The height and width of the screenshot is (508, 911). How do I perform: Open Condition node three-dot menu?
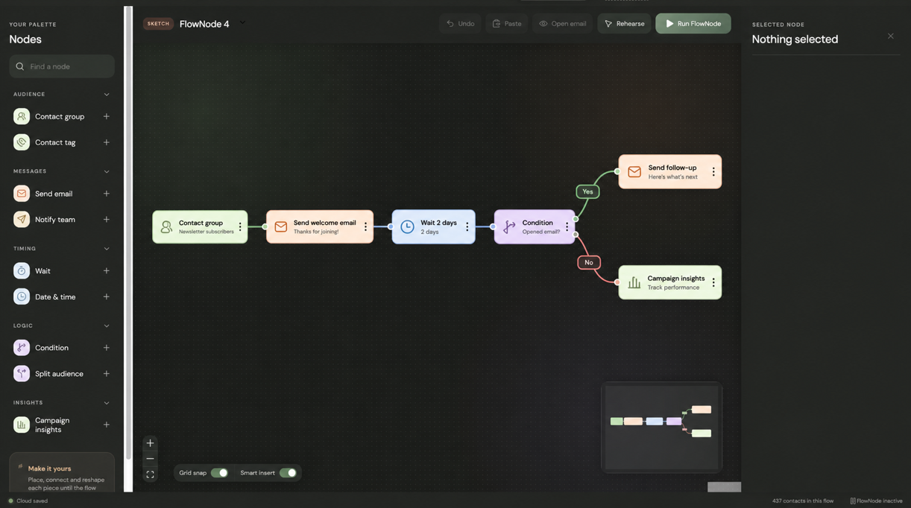(567, 227)
